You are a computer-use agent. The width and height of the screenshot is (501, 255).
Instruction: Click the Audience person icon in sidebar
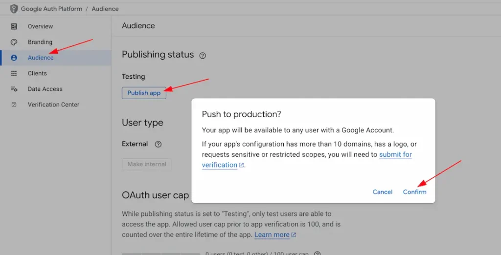(14, 58)
